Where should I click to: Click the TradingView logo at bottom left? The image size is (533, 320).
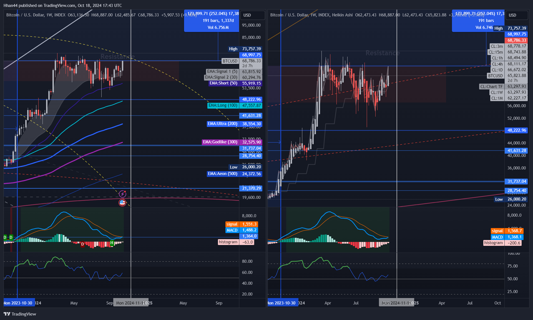(x=20, y=314)
